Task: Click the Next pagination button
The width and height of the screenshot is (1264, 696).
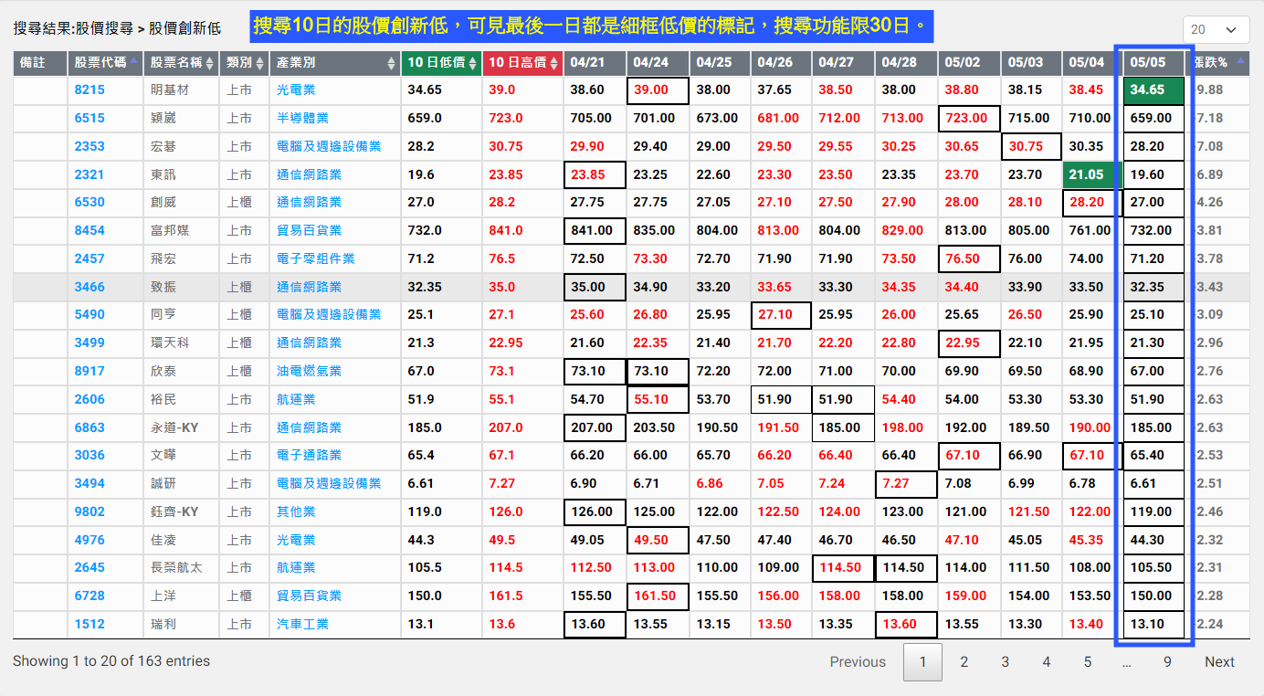Action: pyautogui.click(x=1219, y=662)
